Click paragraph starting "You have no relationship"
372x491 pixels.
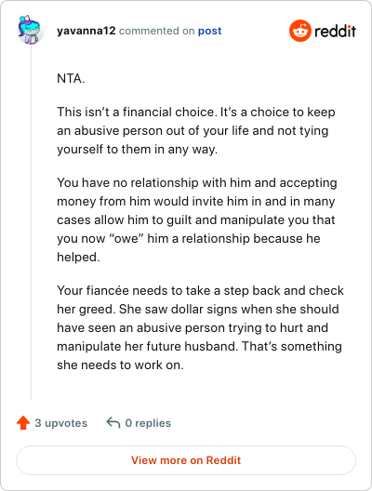pos(197,219)
